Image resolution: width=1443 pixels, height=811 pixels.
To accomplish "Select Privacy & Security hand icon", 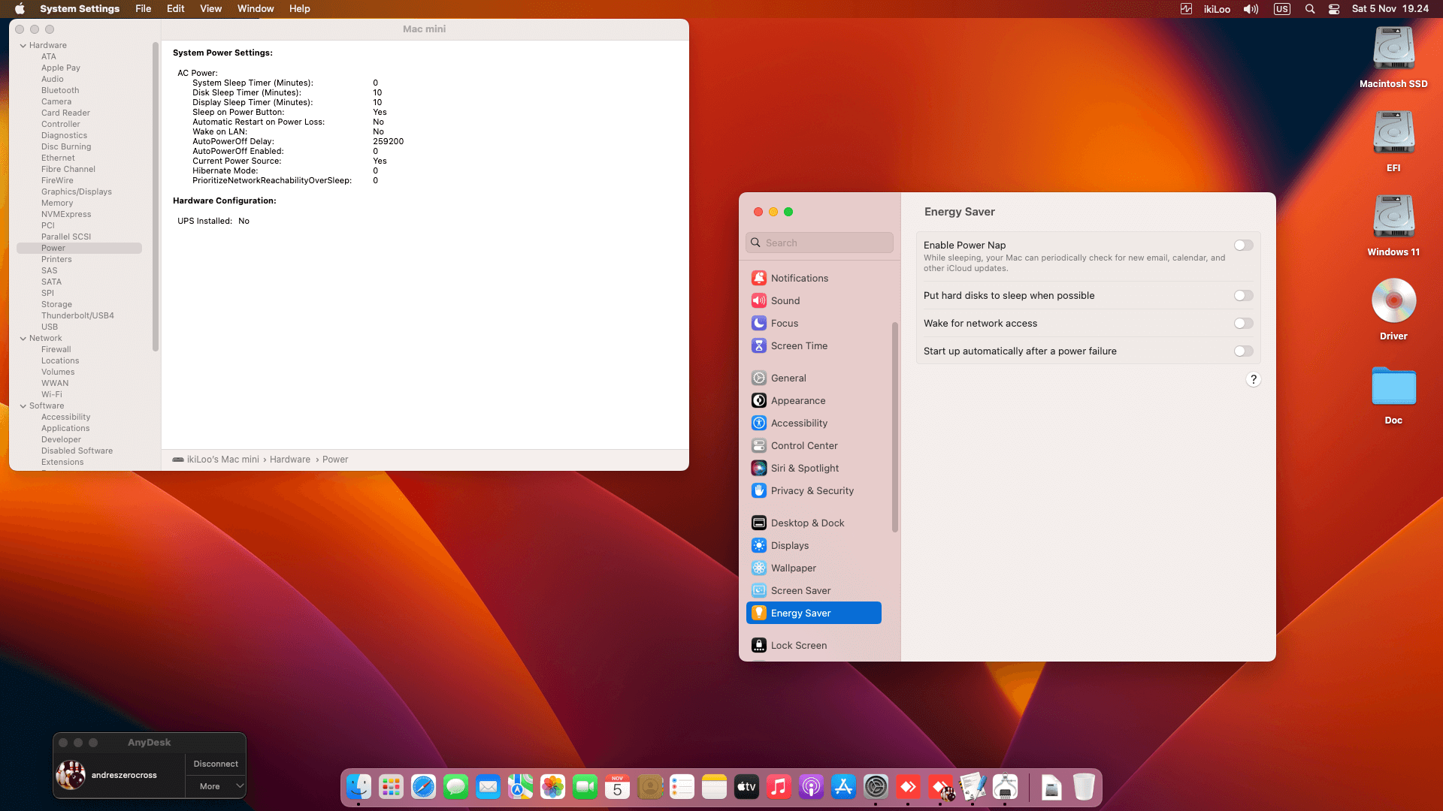I will (759, 490).
